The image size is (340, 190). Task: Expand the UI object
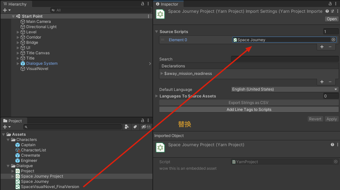(18, 48)
